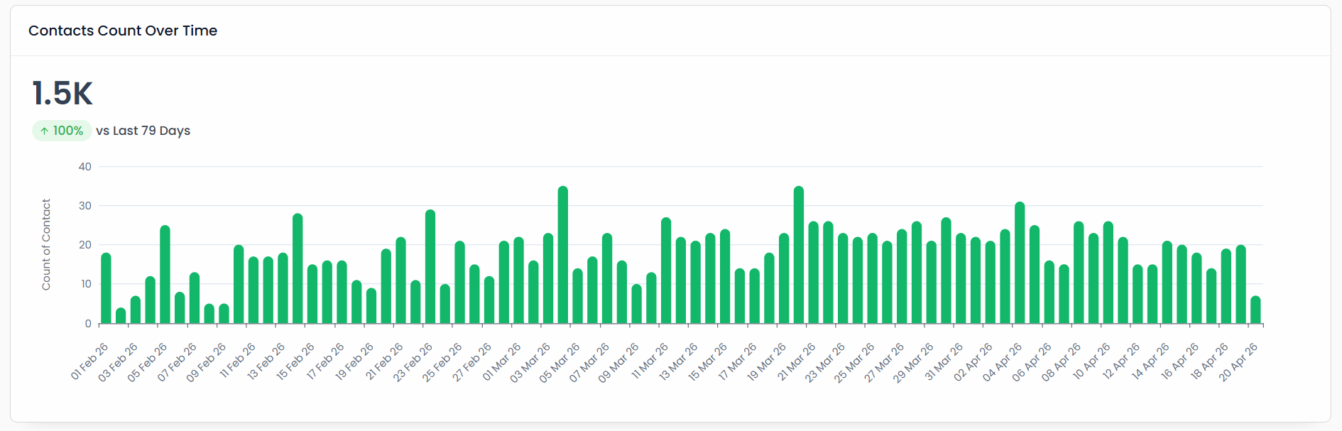
Task: Click the Count of Contact y-axis title
Action: pyautogui.click(x=46, y=244)
